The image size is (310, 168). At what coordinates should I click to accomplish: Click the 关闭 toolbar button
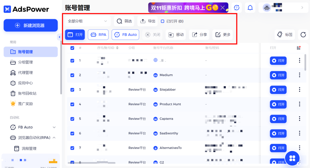tap(152, 35)
